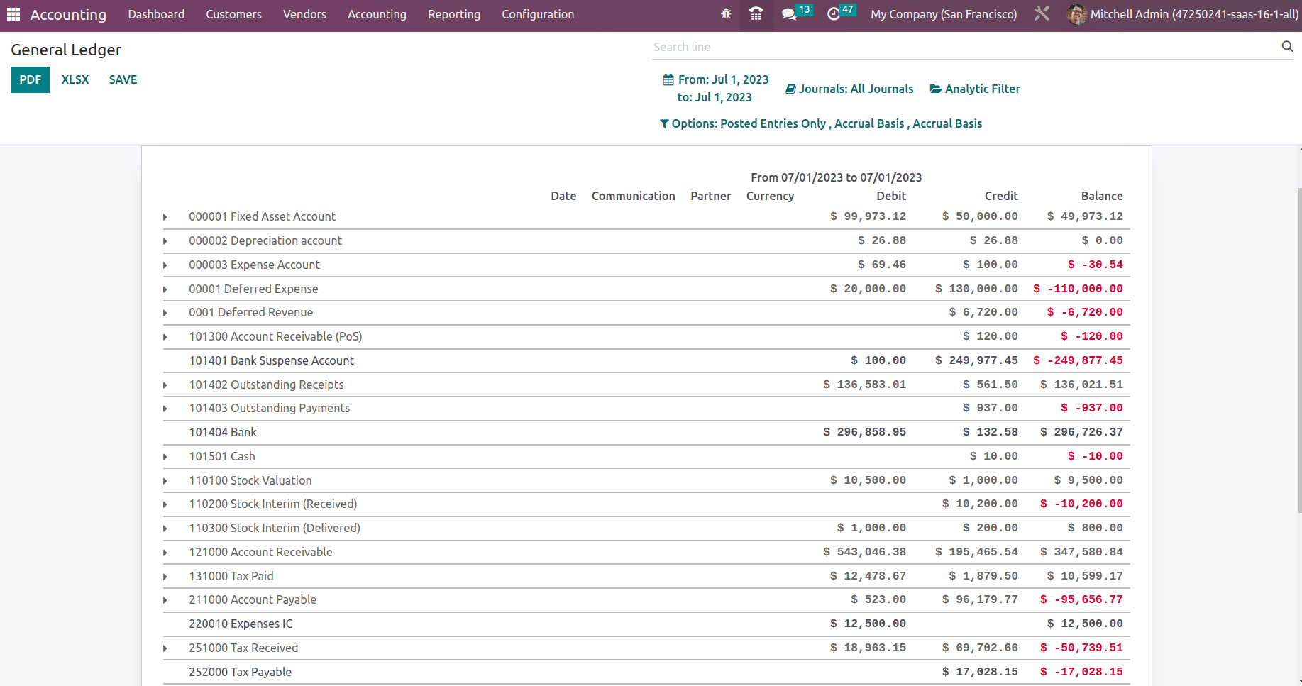Click the journals book icon
This screenshot has width=1302, height=686.
pyautogui.click(x=790, y=89)
